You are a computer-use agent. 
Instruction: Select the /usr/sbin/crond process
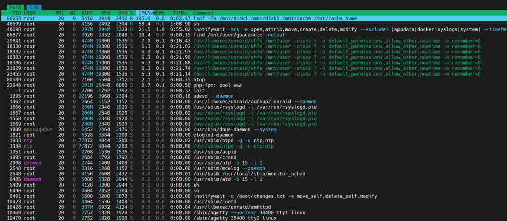pyautogui.click(x=253, y=157)
